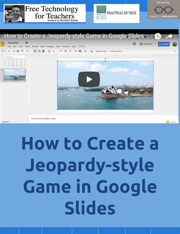Click the blue SHARE button
Viewport: 180px width, 234px height.
coord(164,44)
